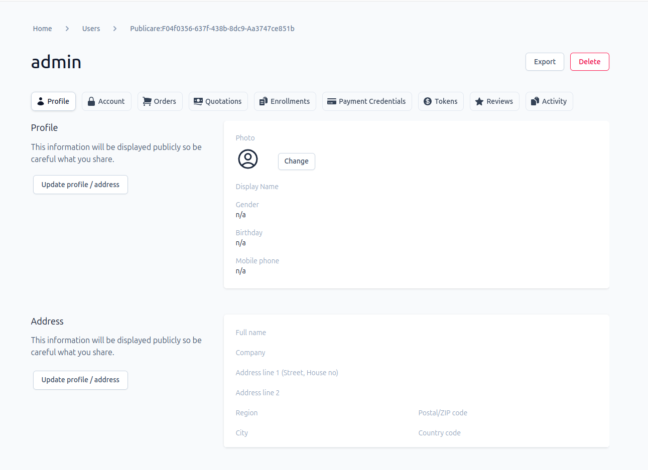Click the 'Full name' address label
The height and width of the screenshot is (470, 648).
tap(251, 333)
